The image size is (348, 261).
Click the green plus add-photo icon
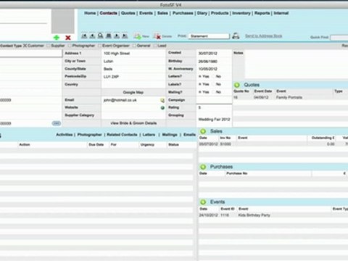[x=57, y=38]
